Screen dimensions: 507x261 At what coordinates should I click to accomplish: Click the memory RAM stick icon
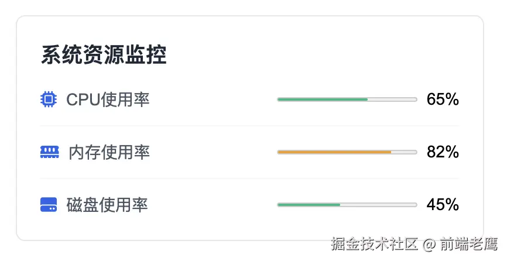click(49, 152)
